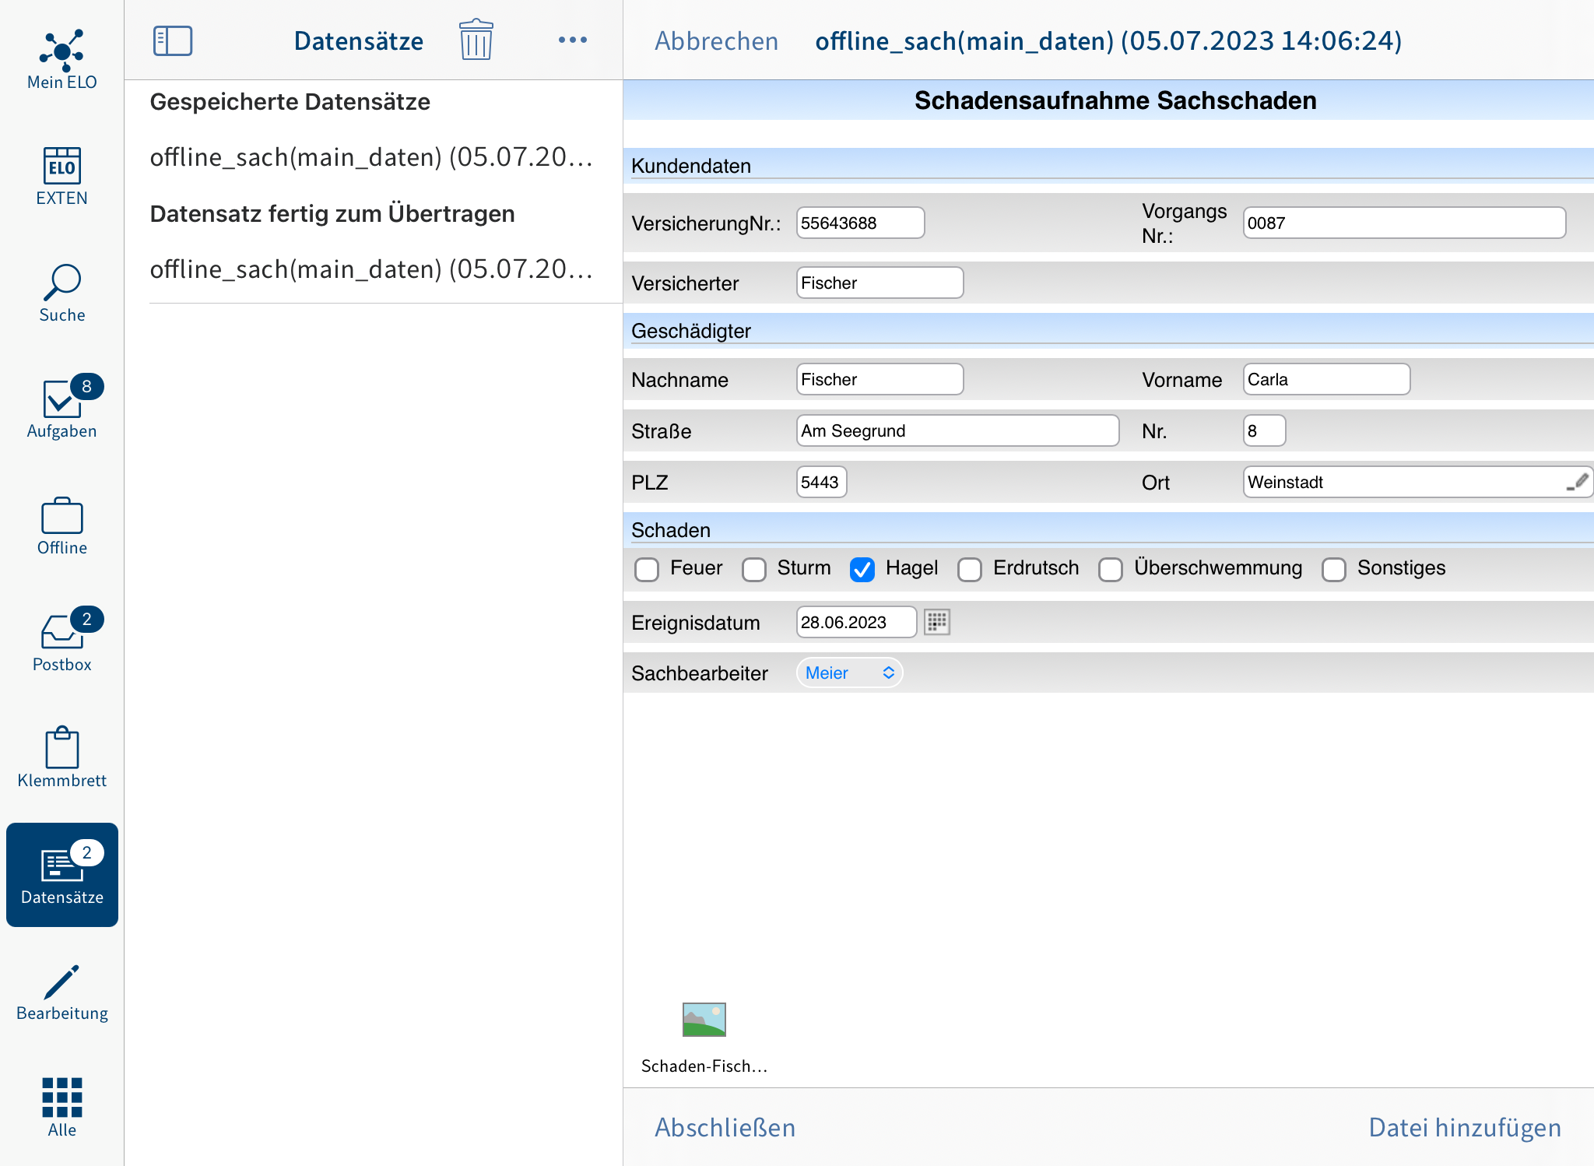Click the Versicherter field
Image resolution: width=1594 pixels, height=1166 pixels.
[880, 283]
